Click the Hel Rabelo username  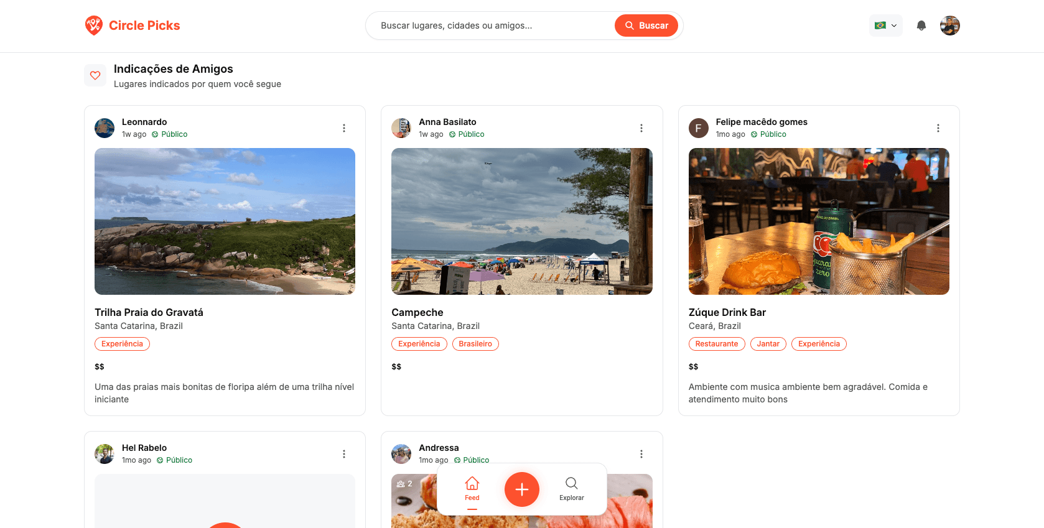(x=144, y=448)
